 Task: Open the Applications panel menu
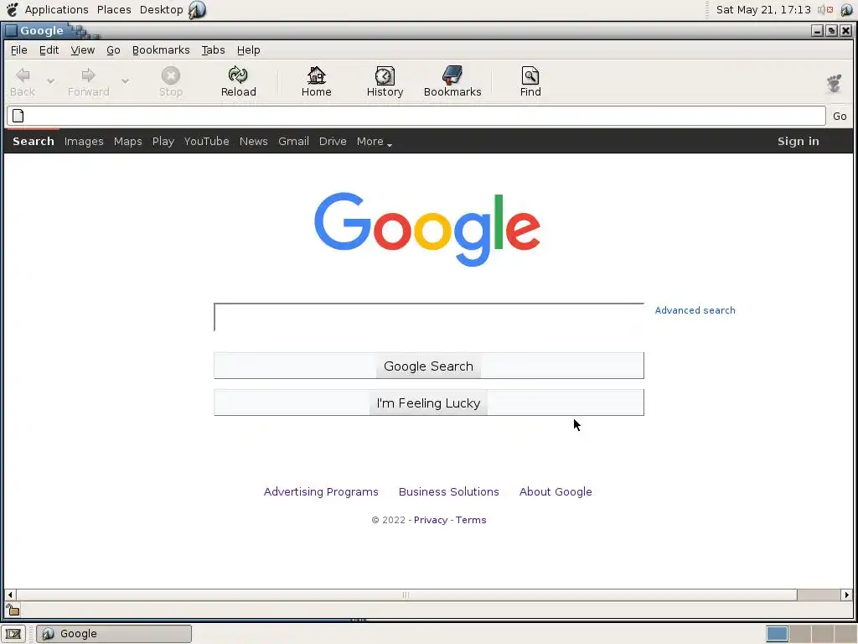56,9
